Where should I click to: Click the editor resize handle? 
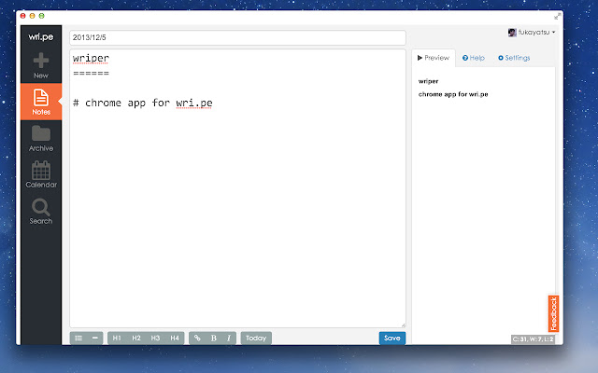[403, 325]
